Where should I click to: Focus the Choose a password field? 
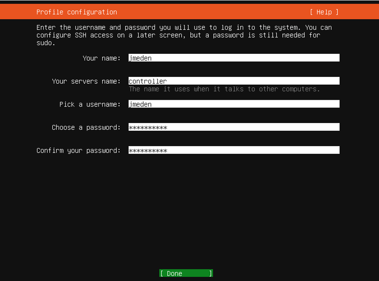click(234, 128)
